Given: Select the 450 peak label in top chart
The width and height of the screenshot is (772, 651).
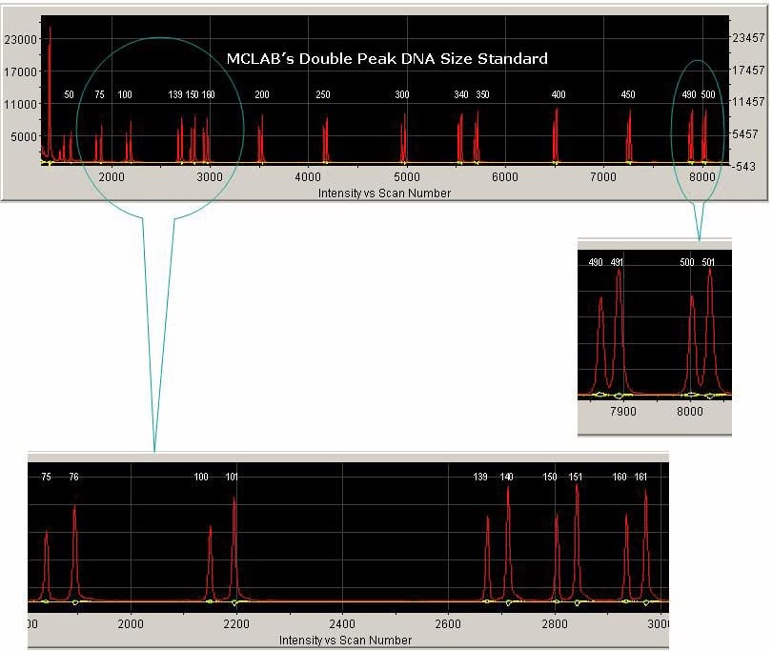Looking at the screenshot, I should (628, 94).
